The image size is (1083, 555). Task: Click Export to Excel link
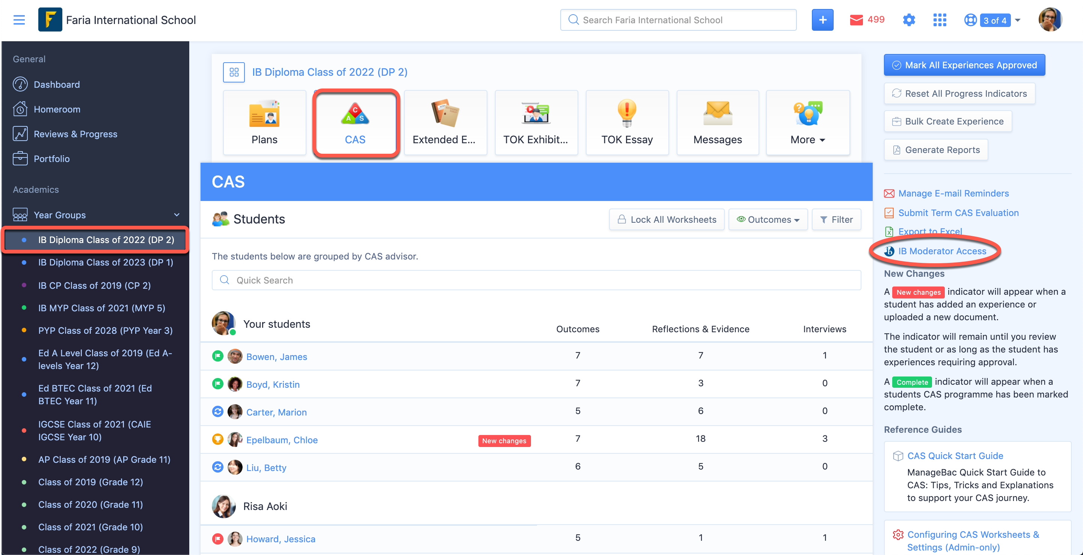pyautogui.click(x=929, y=232)
